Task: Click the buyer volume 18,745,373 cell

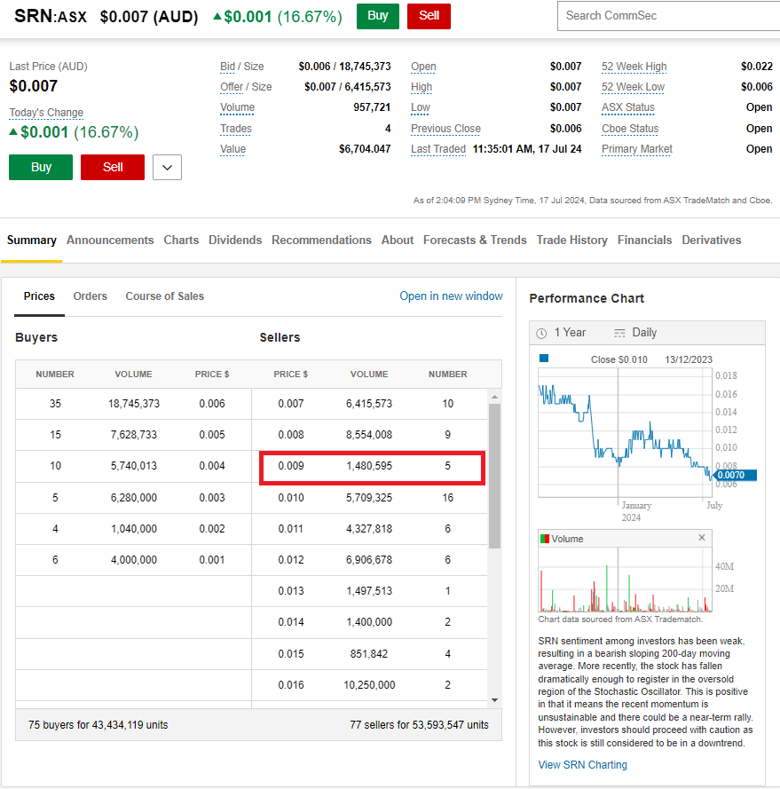Action: coord(133,404)
